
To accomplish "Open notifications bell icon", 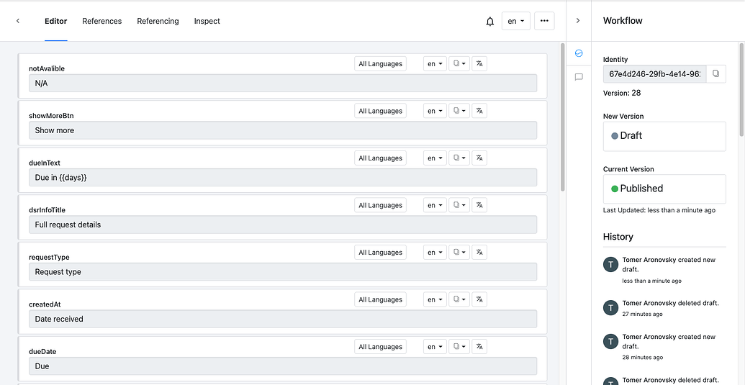I will click(490, 22).
